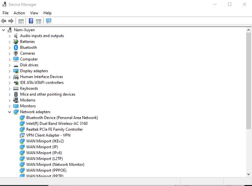
Task: Select WAN Miniport (IPv6)
Action: click(44, 153)
